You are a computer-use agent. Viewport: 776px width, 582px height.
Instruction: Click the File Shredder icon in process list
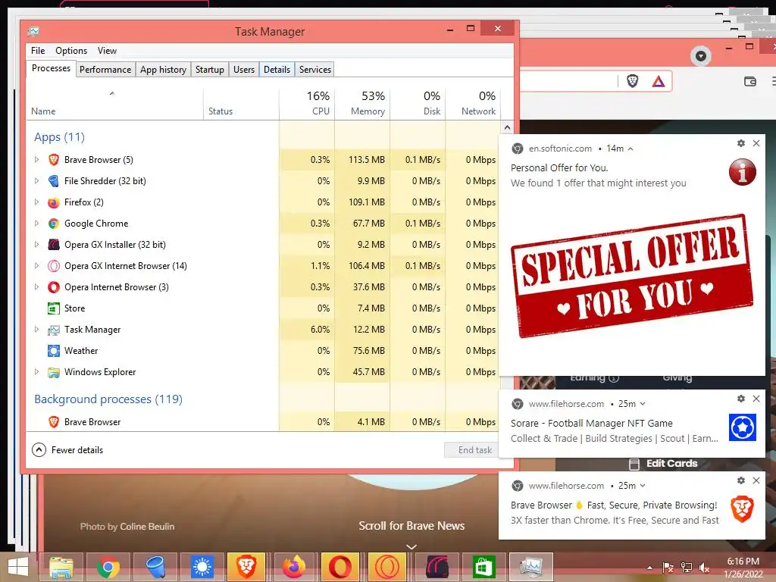pos(54,180)
